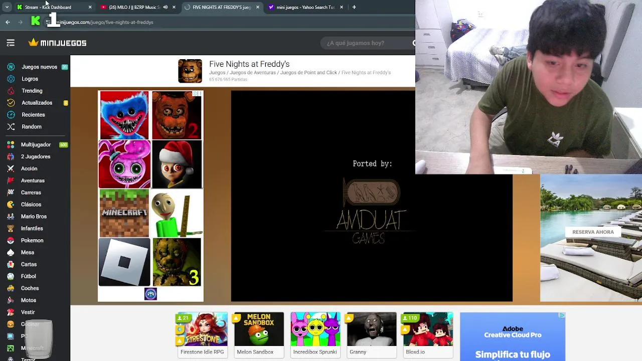Viewport: 642px width, 361px height.
Task: Open Poppy Playtime Huggy Wuggy thumbnail
Action: click(124, 115)
